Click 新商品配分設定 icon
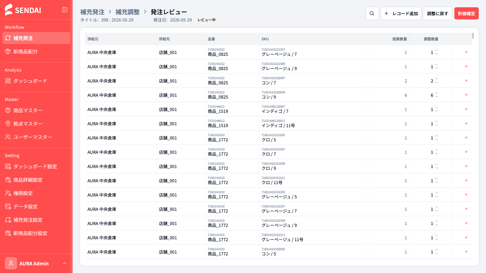The height and width of the screenshot is (273, 486). 8,233
